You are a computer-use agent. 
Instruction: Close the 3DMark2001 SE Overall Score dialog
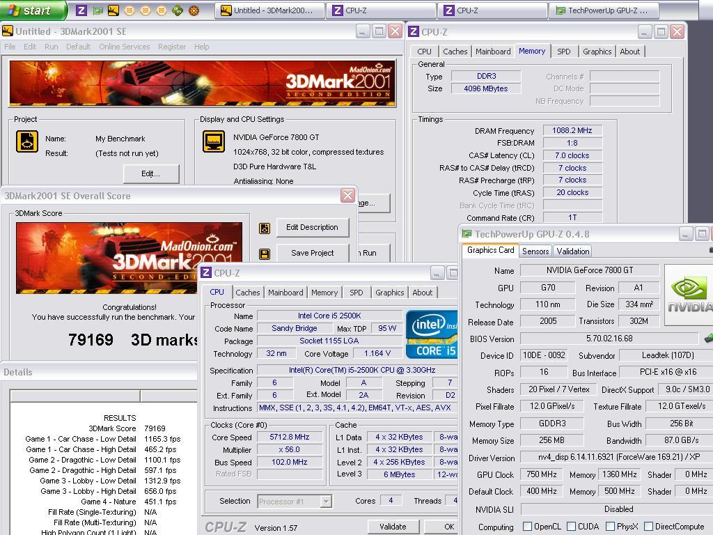click(347, 196)
